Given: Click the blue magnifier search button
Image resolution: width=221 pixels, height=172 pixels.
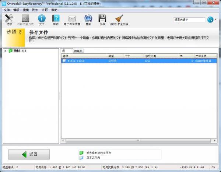Looking at the screenshot, I should coord(210,20).
